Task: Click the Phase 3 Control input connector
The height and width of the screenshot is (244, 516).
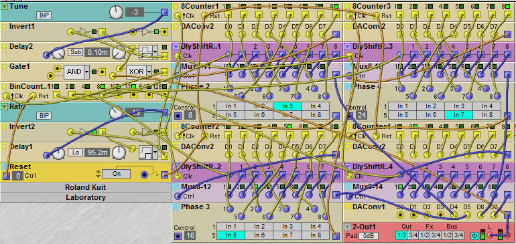Action: tap(178, 235)
